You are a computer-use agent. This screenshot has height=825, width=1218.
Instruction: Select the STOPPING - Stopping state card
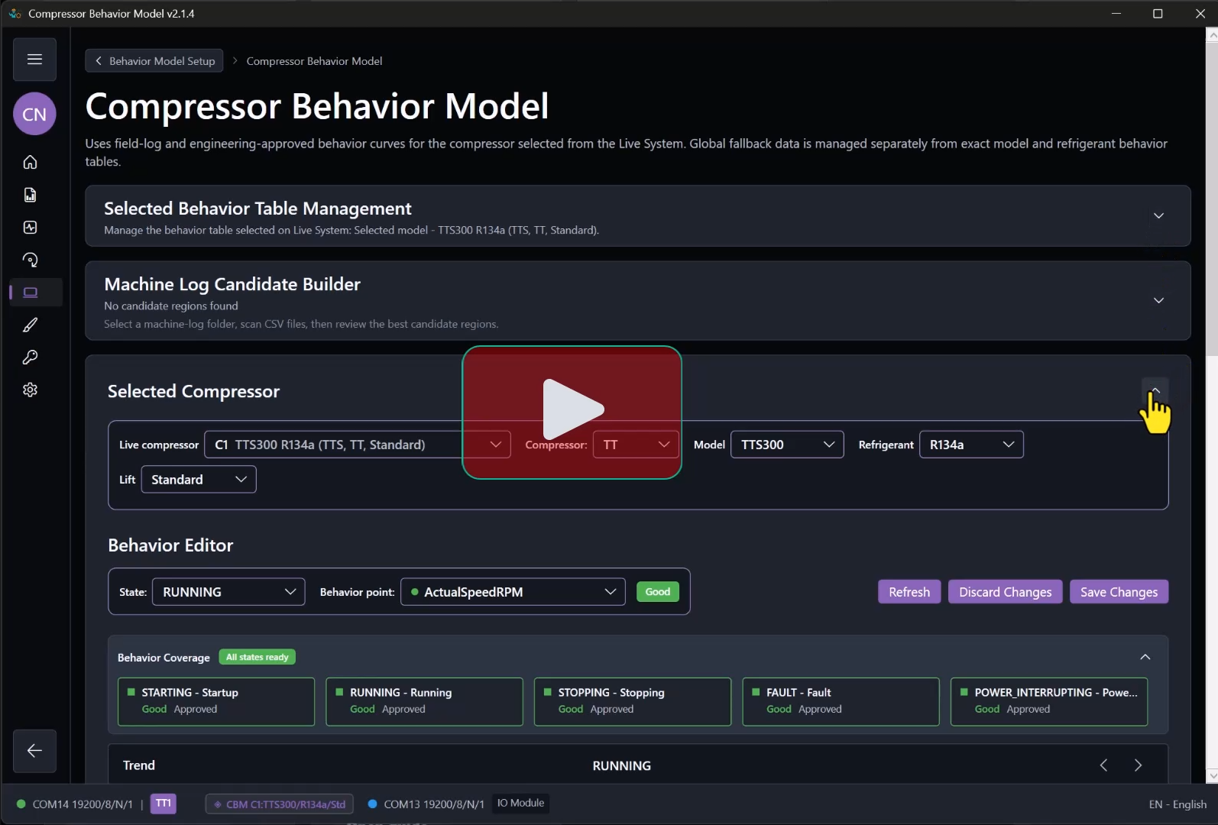pyautogui.click(x=633, y=701)
